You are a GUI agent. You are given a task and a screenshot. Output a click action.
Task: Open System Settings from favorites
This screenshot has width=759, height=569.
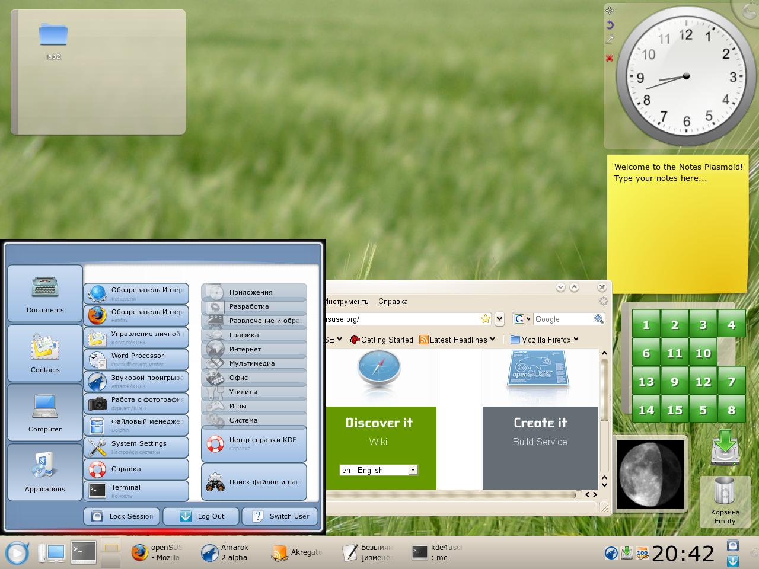point(136,447)
